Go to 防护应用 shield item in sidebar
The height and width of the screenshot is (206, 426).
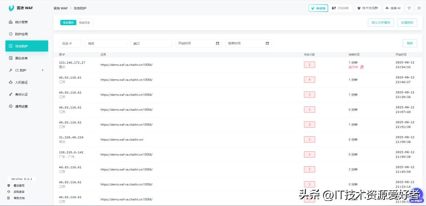point(21,34)
